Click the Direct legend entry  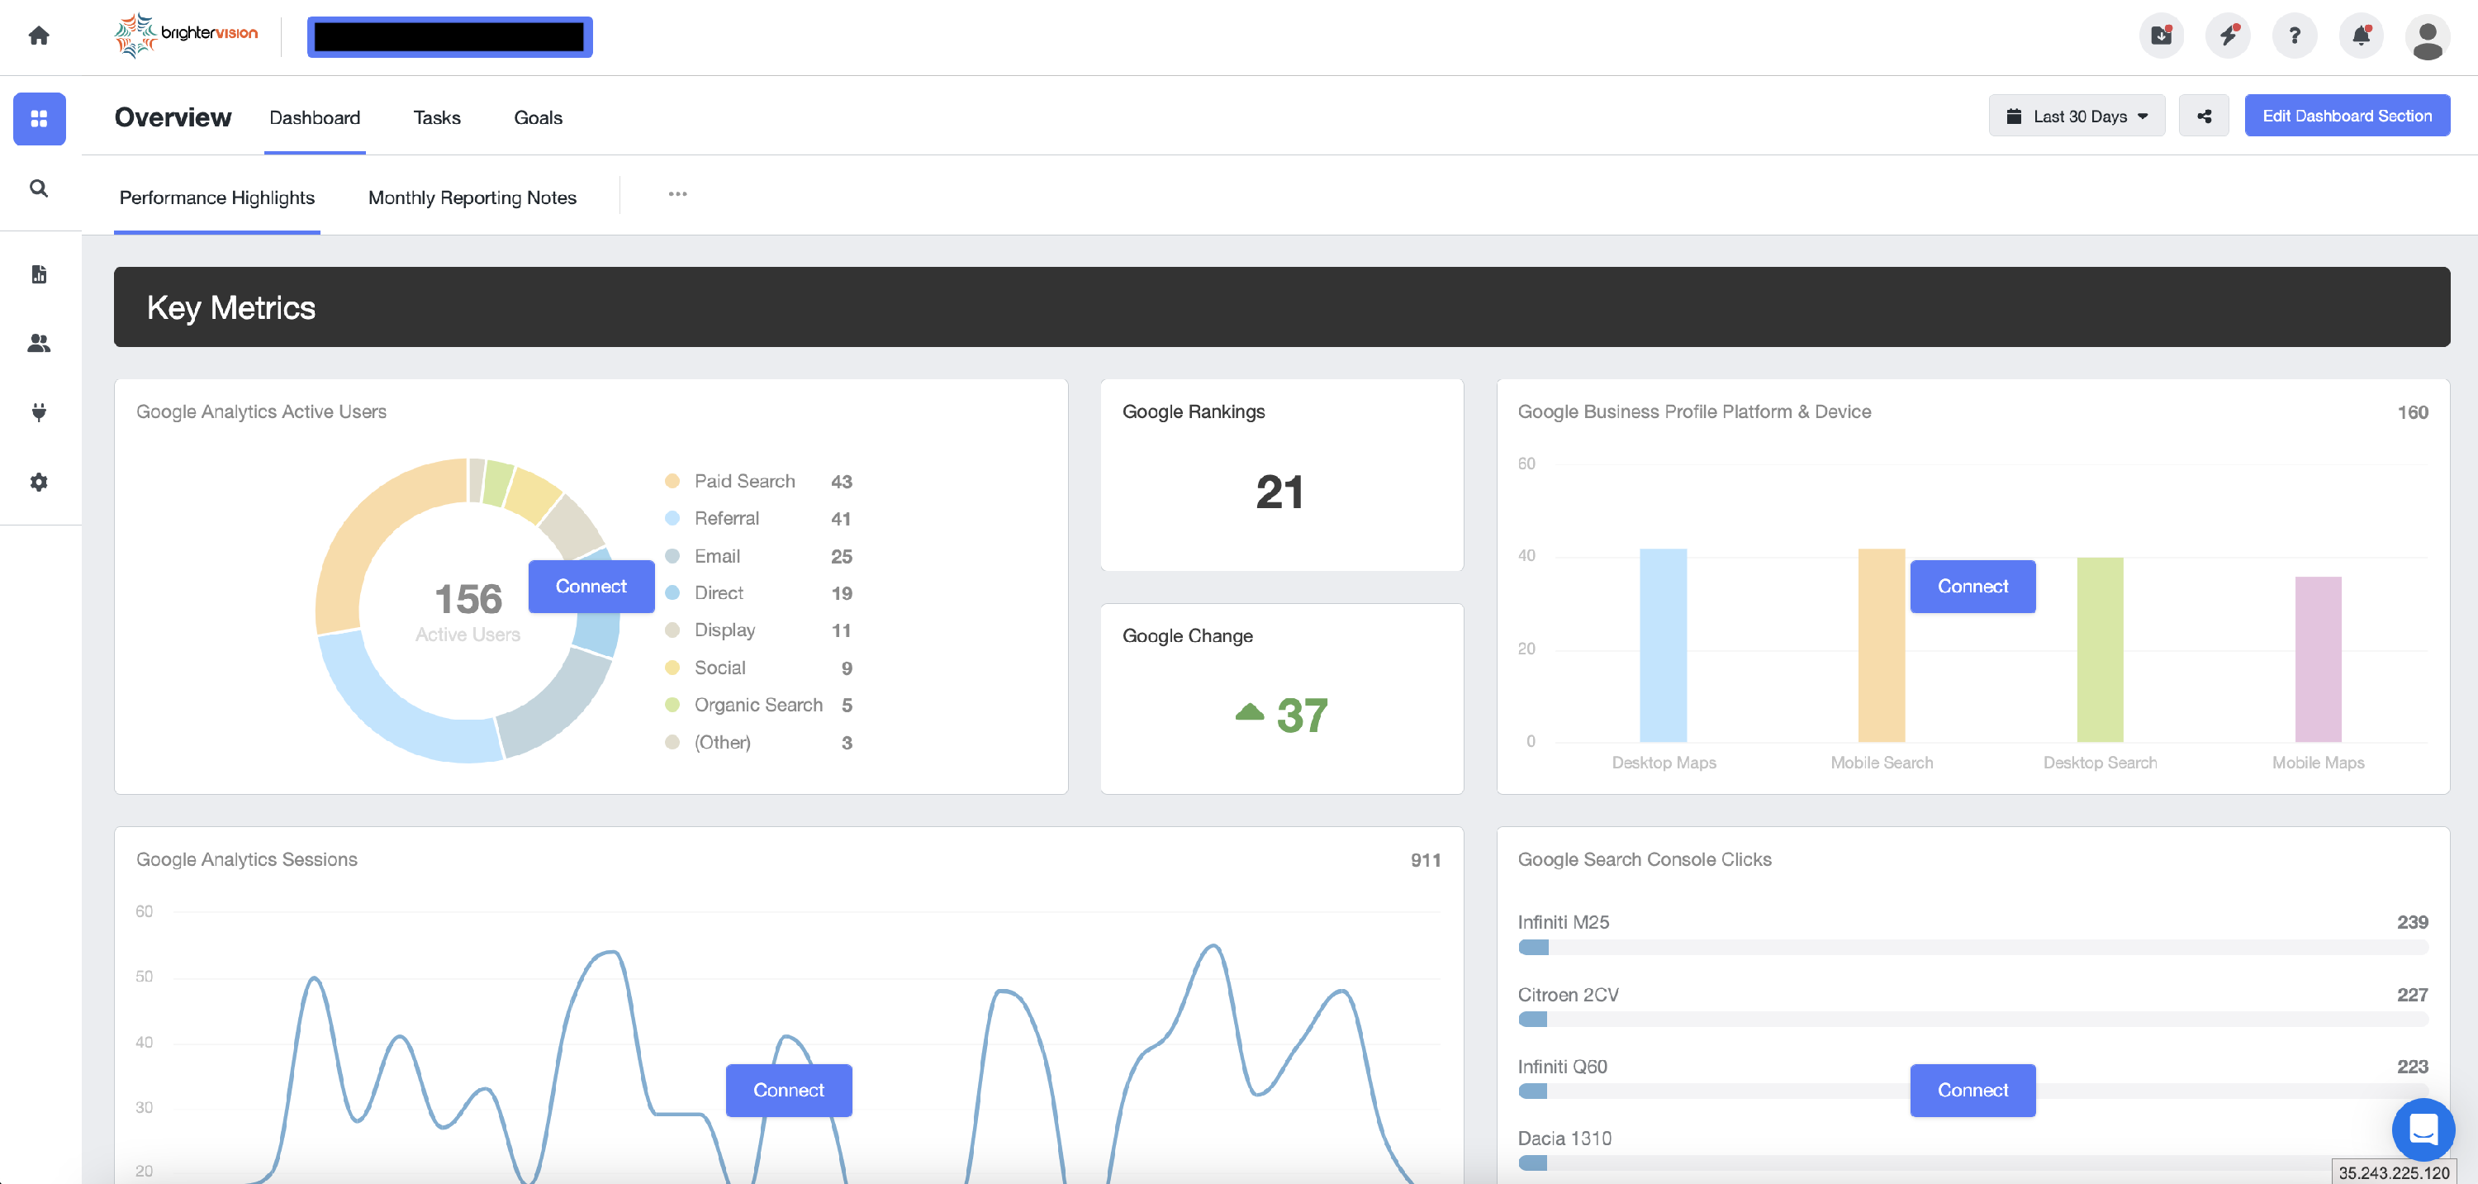759,594
